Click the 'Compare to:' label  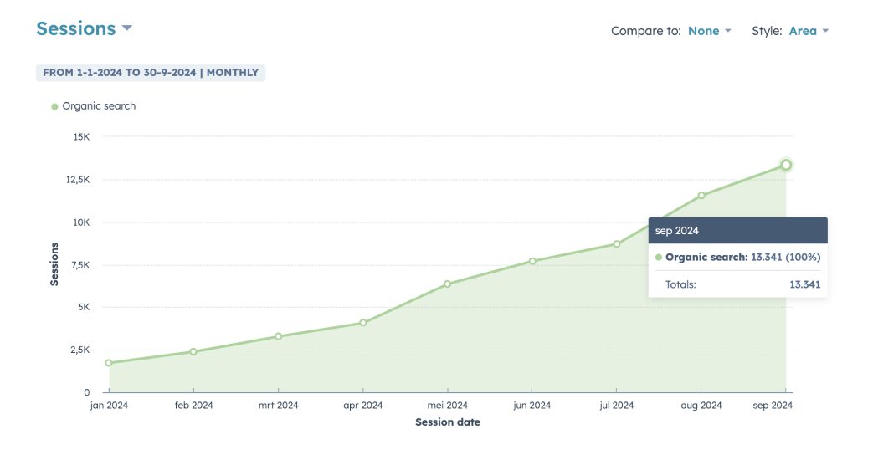[646, 31]
